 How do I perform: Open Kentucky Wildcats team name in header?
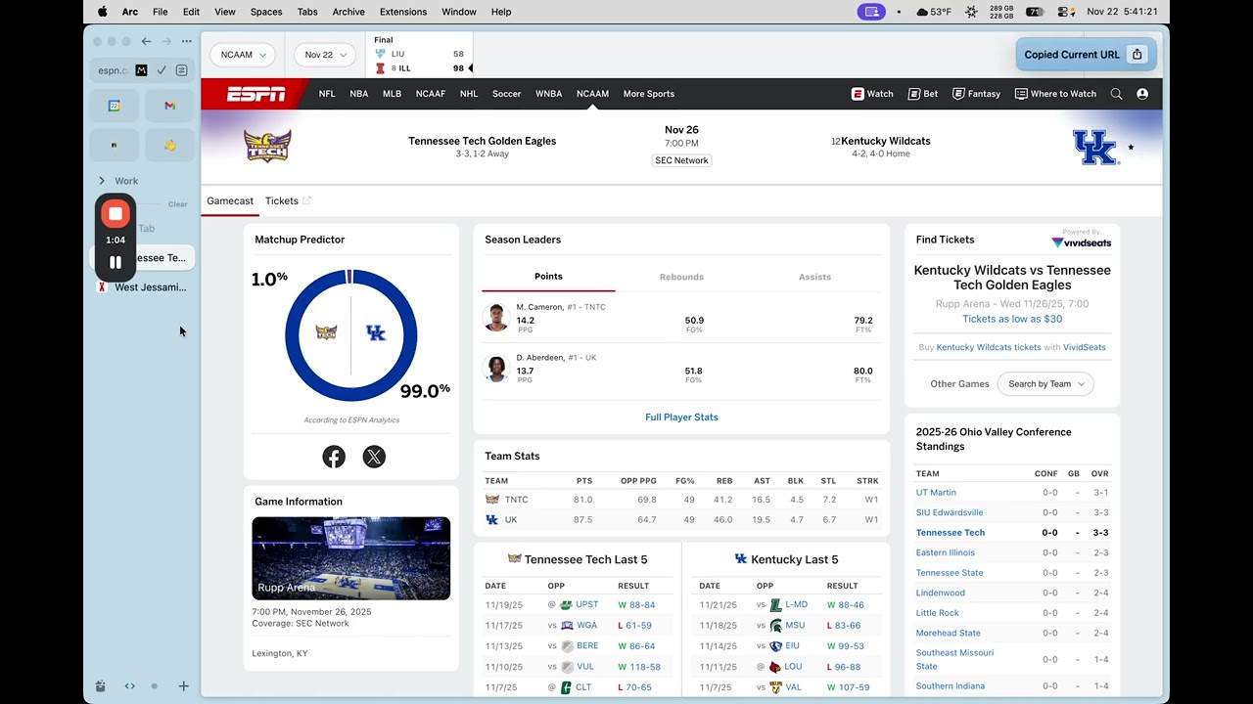[886, 141]
